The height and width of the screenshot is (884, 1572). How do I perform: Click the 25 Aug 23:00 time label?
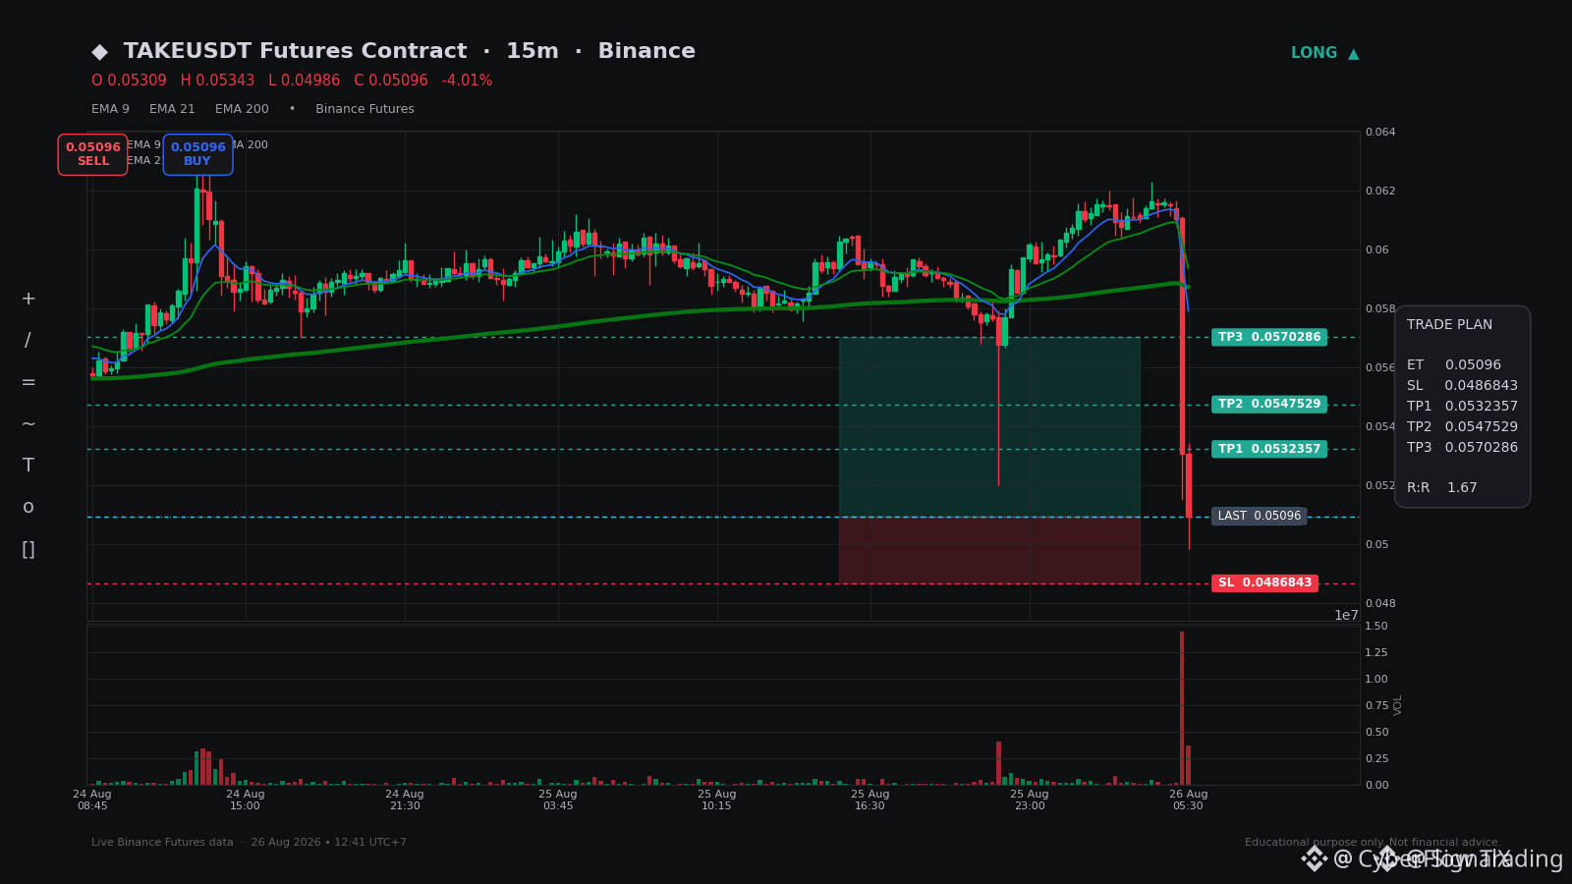pyautogui.click(x=1030, y=800)
